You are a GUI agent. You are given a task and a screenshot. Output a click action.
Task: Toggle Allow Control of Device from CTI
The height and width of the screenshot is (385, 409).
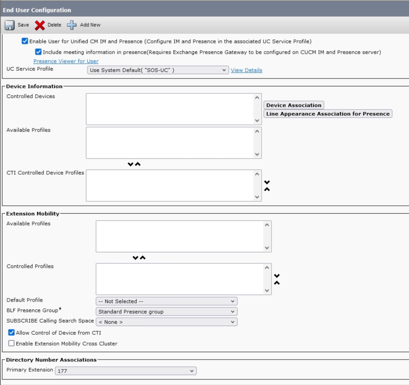point(12,333)
